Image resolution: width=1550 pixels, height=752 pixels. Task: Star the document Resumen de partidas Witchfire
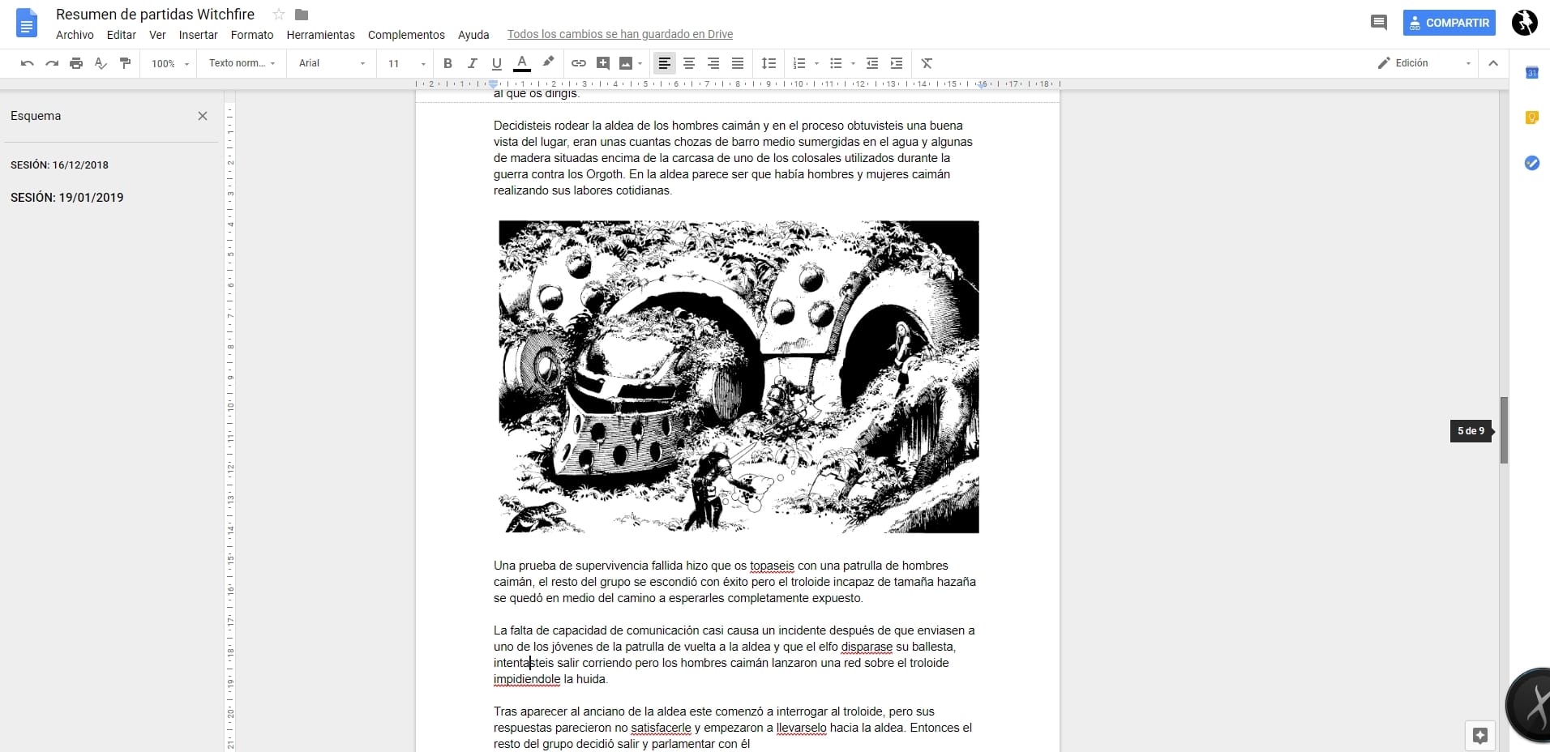tap(279, 15)
